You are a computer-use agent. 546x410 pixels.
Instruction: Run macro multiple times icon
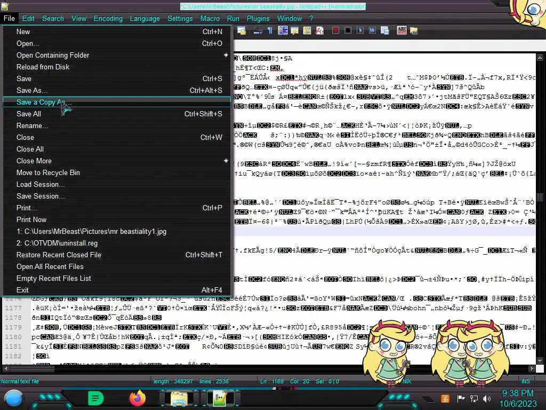tap(372, 30)
